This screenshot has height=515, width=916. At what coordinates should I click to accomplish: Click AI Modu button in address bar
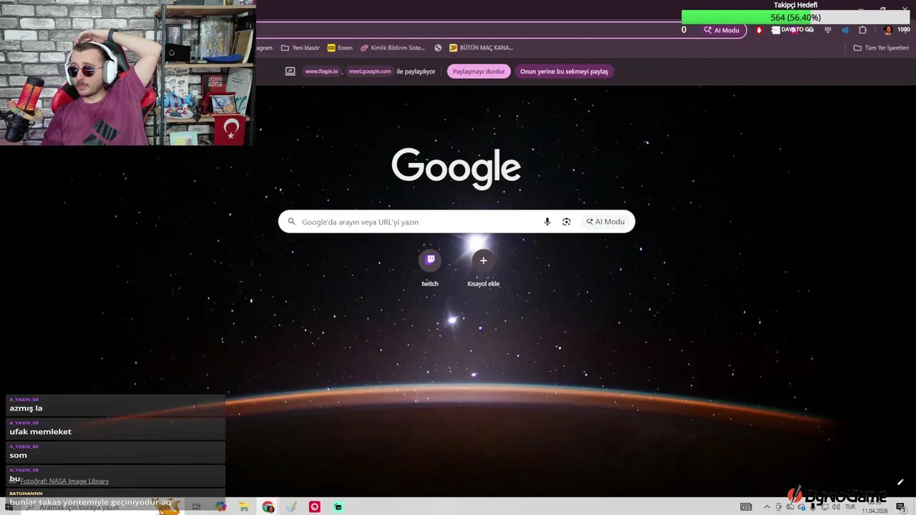[721, 30]
